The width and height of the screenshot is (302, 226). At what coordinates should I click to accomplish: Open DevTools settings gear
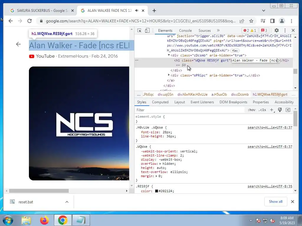[x=277, y=30]
